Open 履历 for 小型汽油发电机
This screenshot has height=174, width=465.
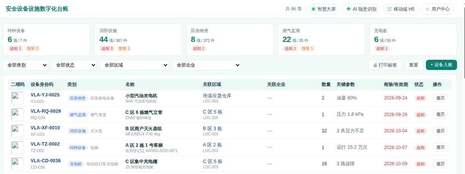pyautogui.click(x=440, y=98)
